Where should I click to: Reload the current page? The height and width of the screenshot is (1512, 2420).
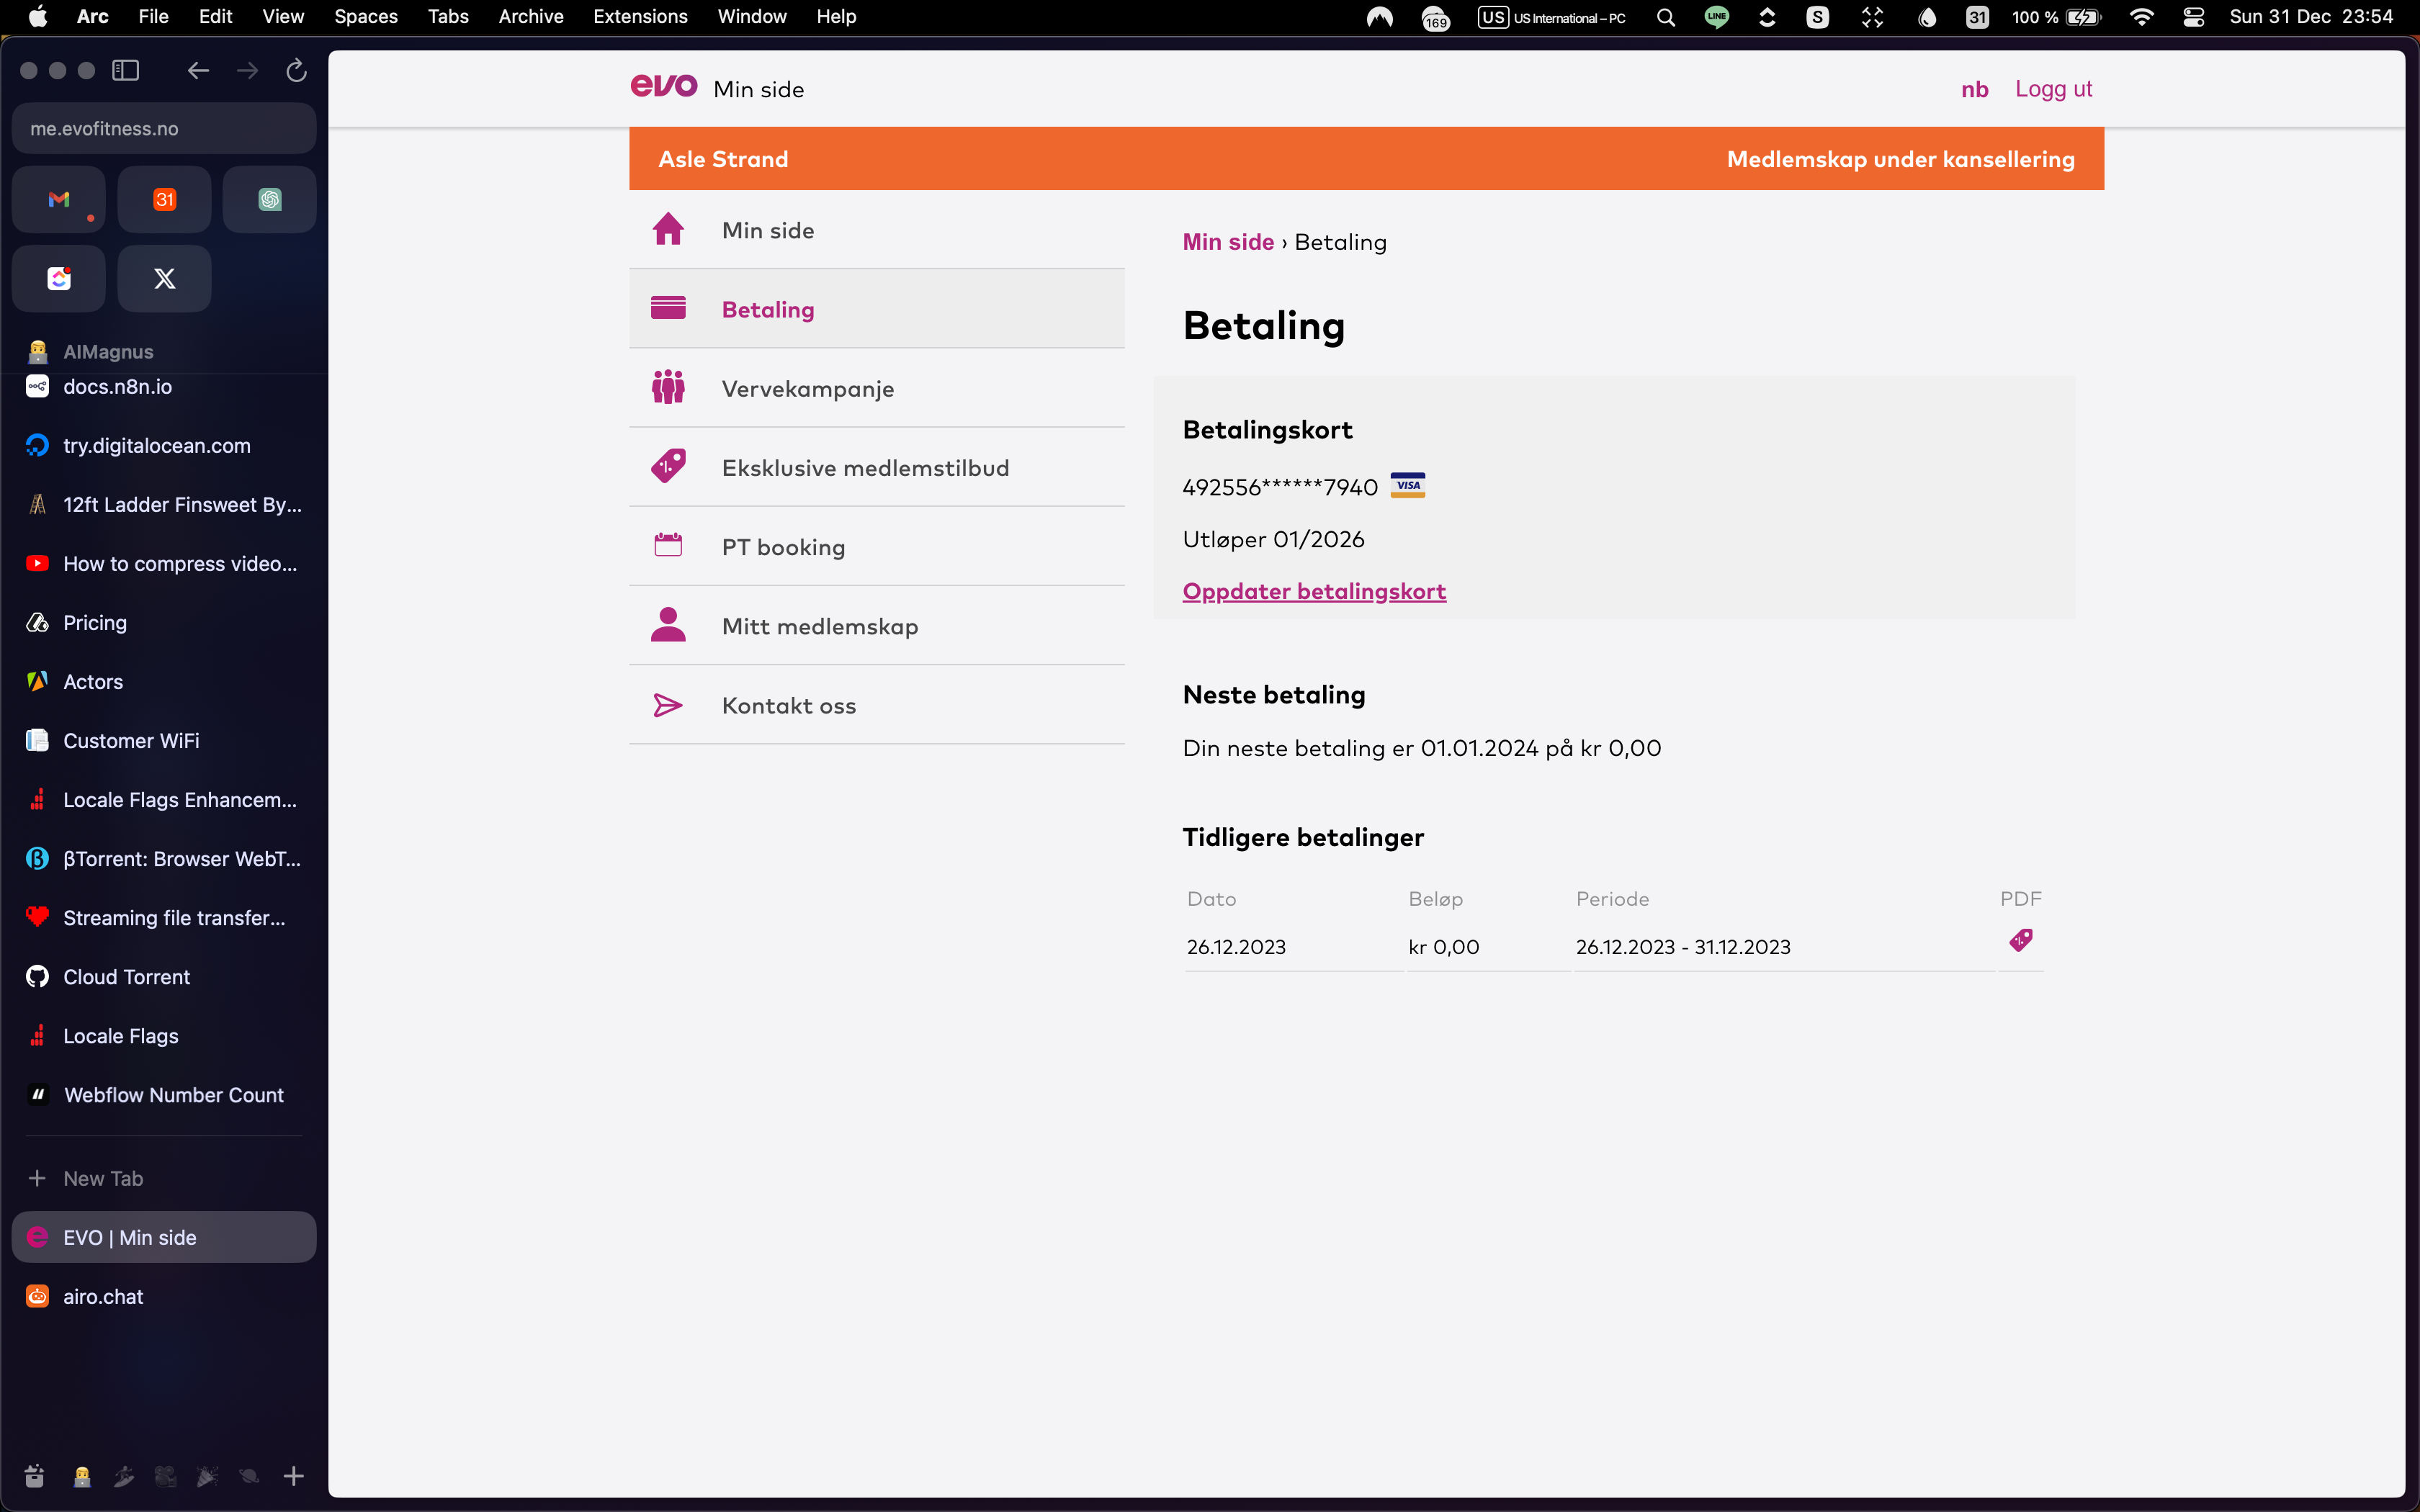(296, 70)
